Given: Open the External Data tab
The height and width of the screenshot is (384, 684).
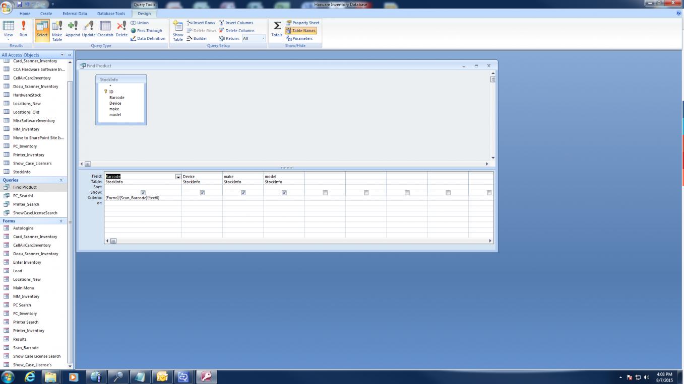Looking at the screenshot, I should coord(75,14).
